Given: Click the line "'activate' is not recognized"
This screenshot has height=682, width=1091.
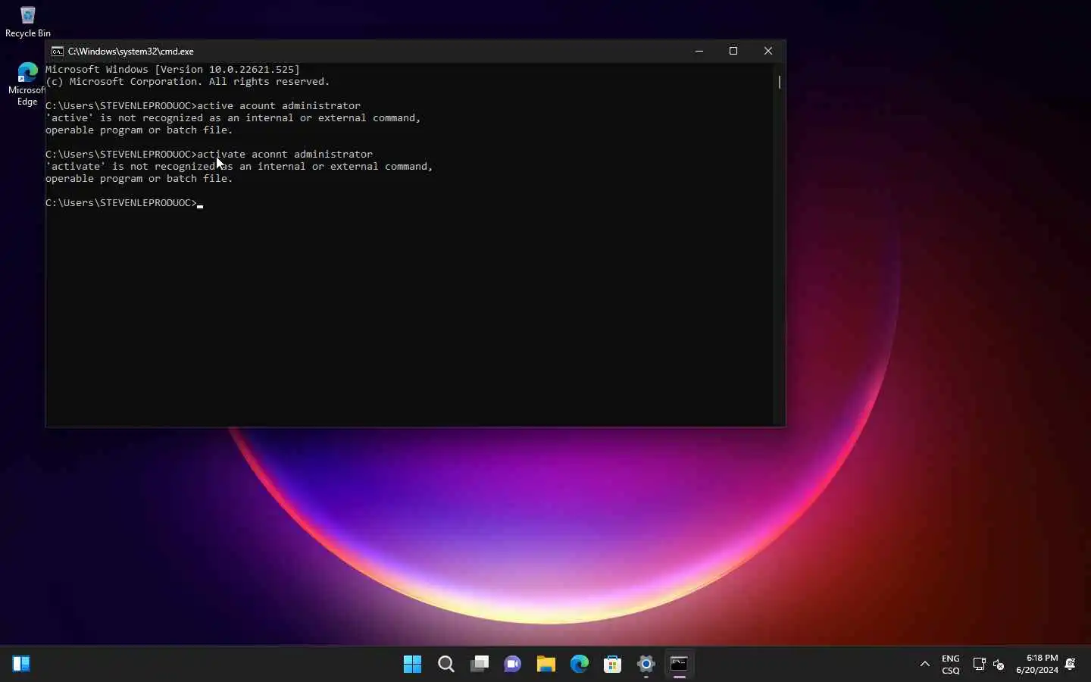Looking at the screenshot, I should (239, 167).
